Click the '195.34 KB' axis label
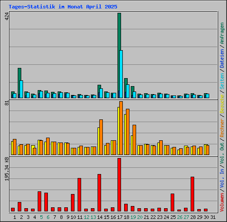Viewport: 227px width, 222px height. (x=7, y=169)
